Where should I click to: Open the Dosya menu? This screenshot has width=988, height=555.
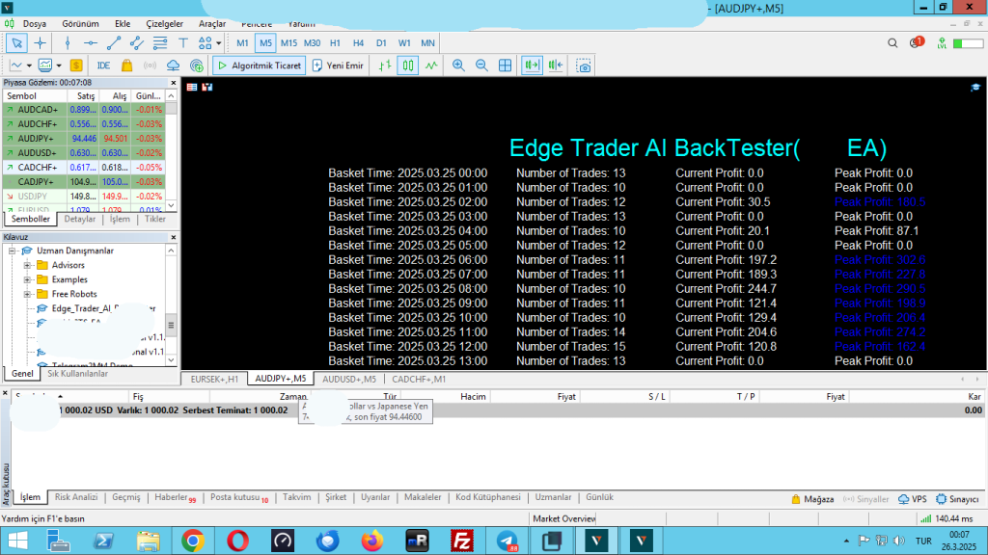tap(35, 24)
